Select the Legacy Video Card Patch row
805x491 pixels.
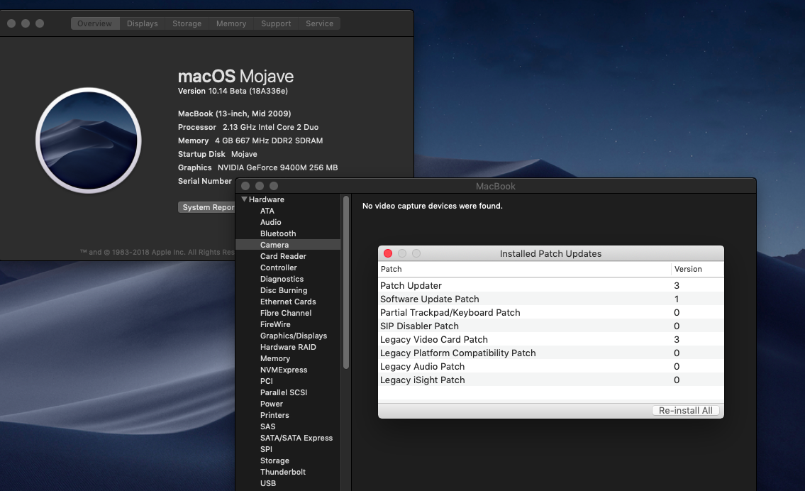click(x=551, y=339)
